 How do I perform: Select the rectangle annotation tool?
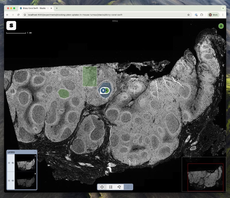coord(111,187)
